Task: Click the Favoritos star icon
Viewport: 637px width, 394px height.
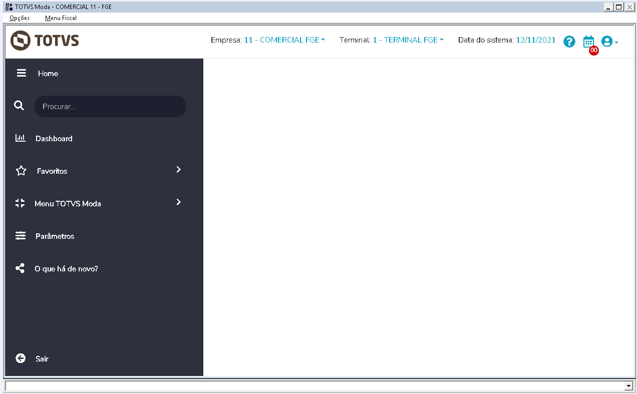Action: click(21, 171)
